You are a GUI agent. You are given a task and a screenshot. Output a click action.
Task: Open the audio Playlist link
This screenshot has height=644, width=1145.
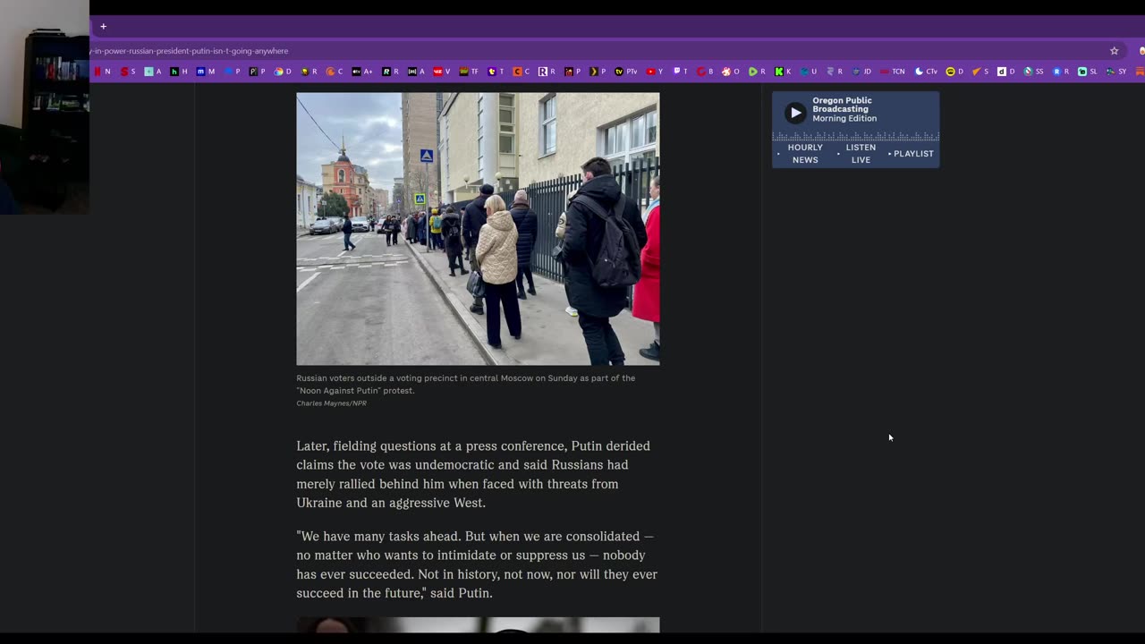(913, 154)
